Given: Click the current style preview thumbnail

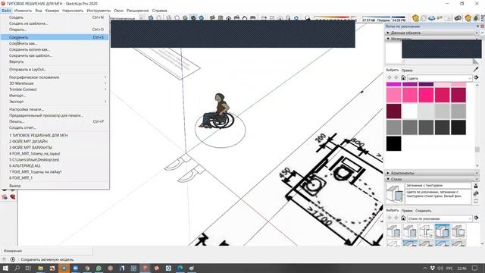Looking at the screenshot, I should tap(395, 194).
